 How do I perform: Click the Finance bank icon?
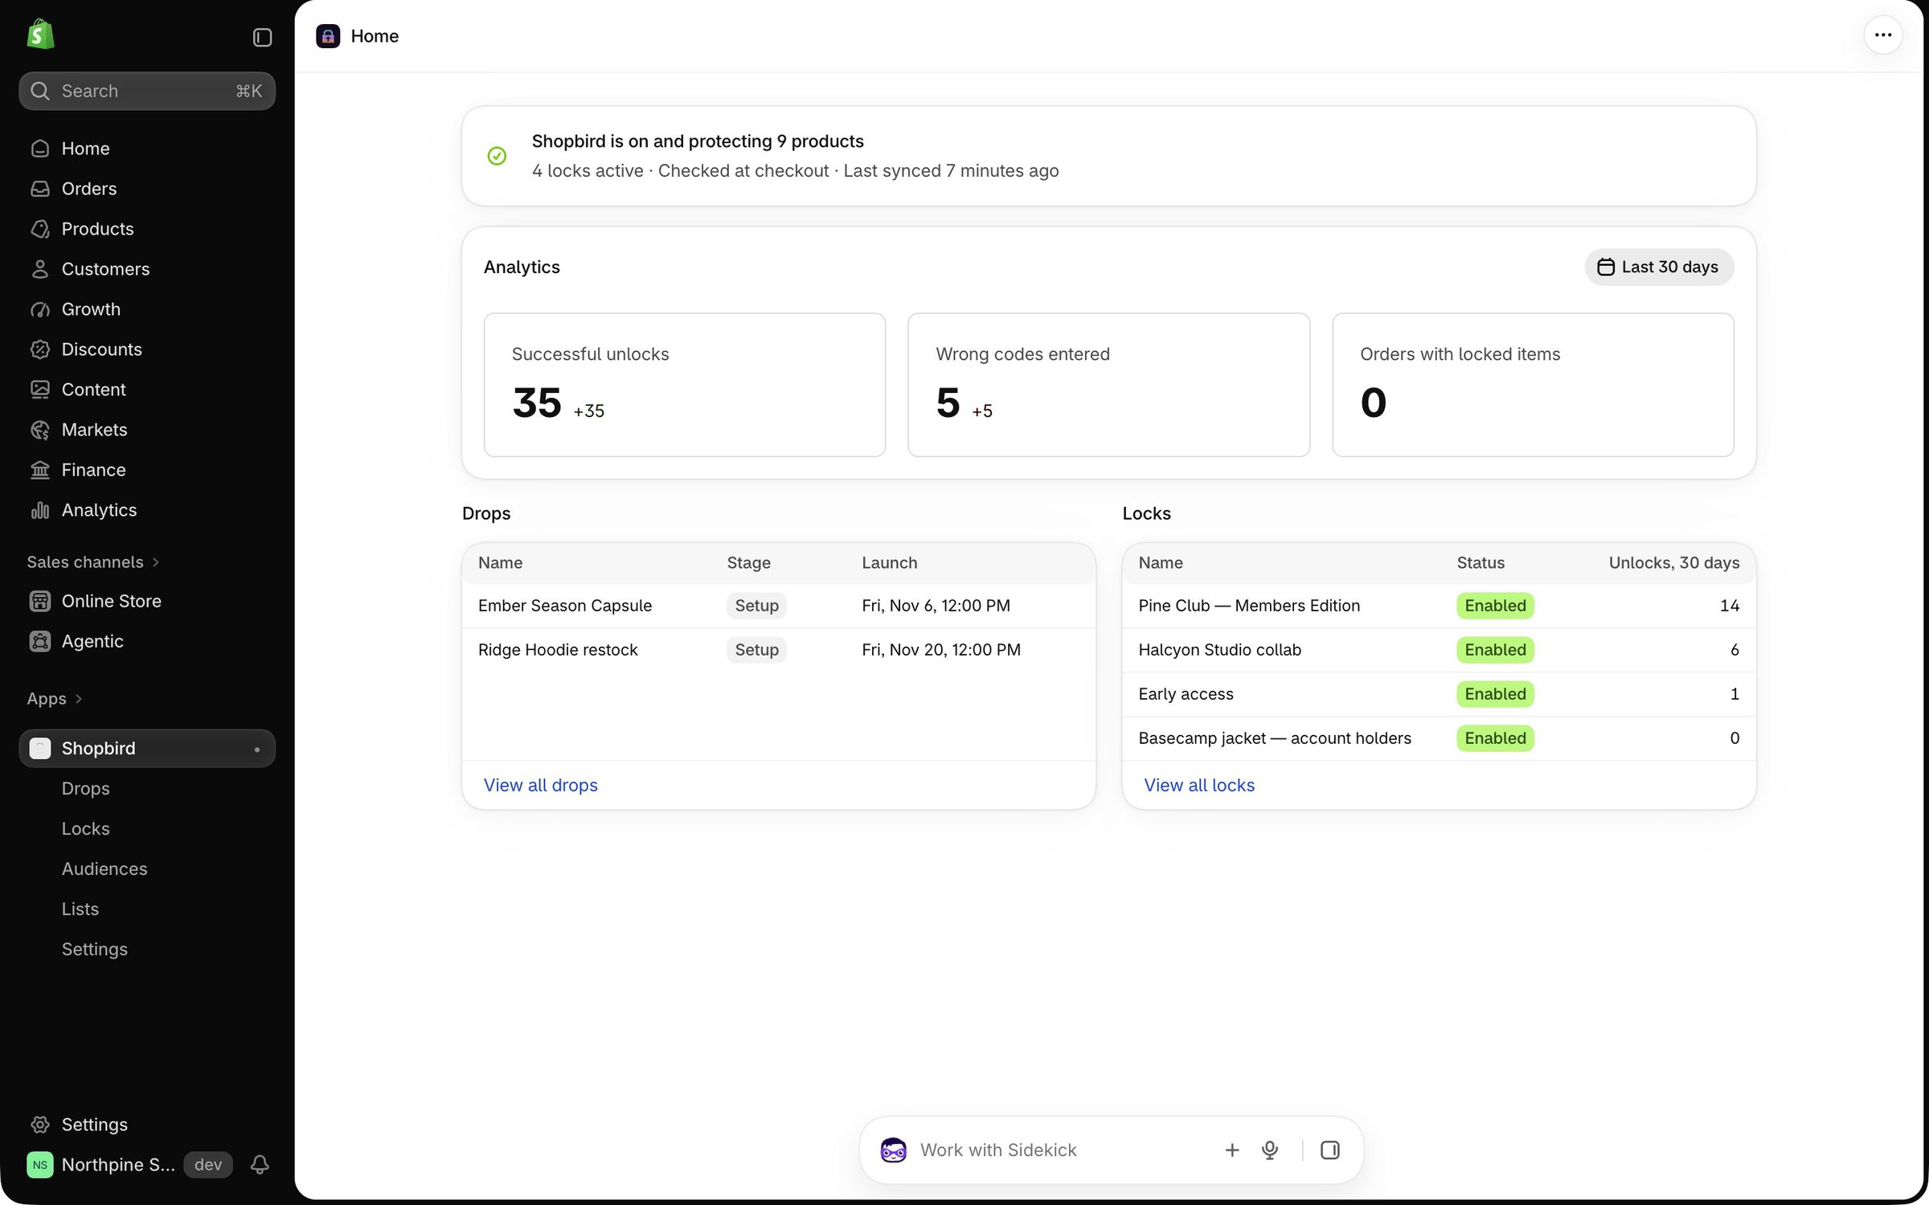click(x=40, y=470)
